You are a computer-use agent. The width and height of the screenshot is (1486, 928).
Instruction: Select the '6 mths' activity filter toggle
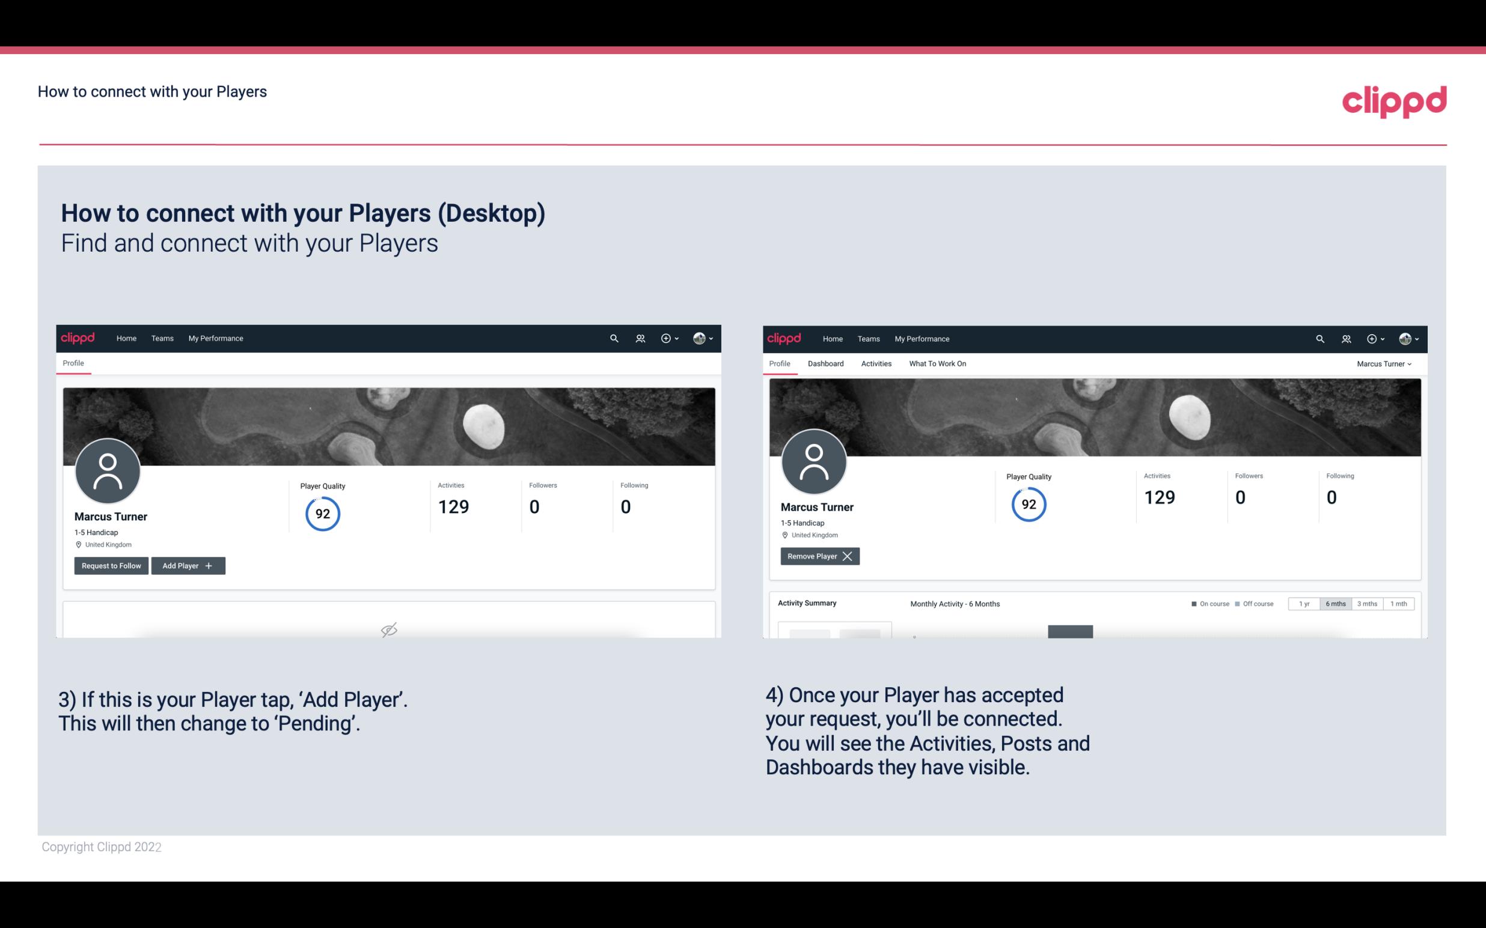pyautogui.click(x=1335, y=603)
